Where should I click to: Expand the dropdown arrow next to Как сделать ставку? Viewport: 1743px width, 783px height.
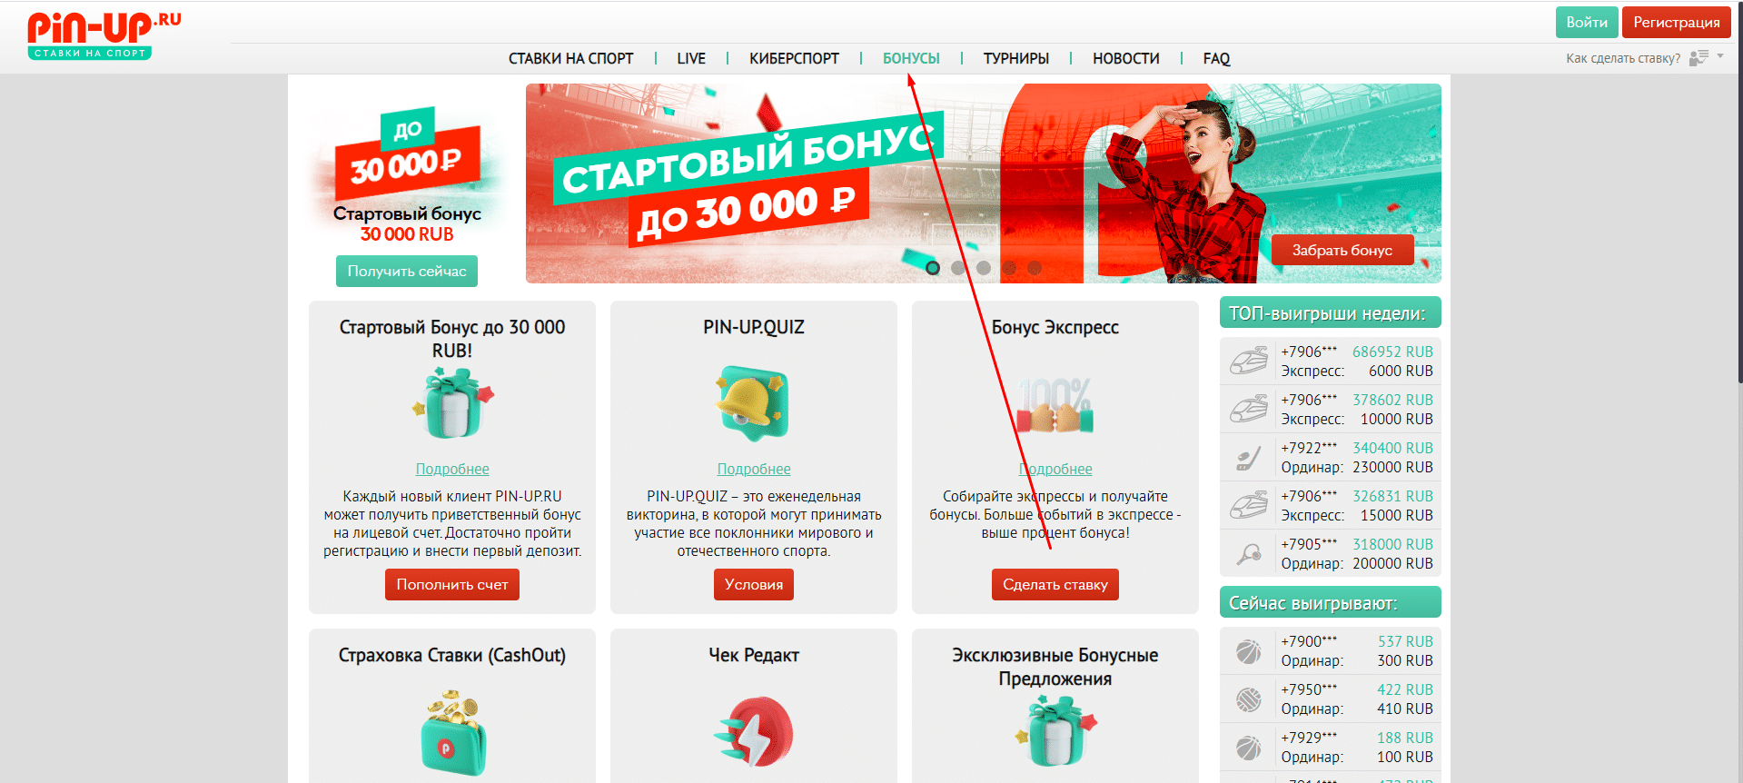[x=1720, y=56]
